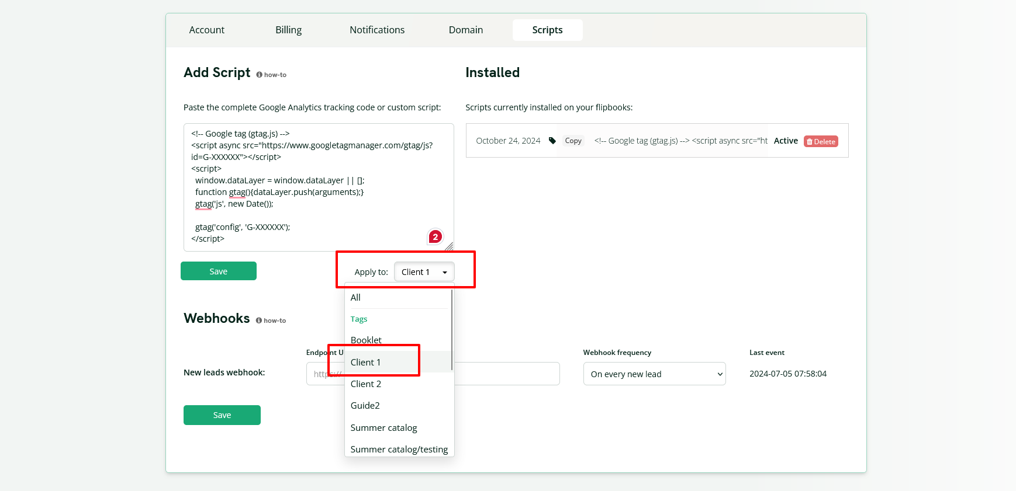Select Guide2 in the dropdown list
Screen dimensions: 1016x491
[365, 406]
